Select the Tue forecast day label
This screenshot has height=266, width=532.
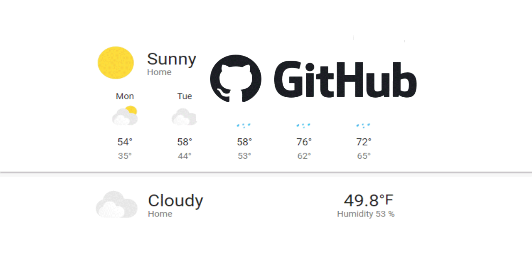pyautogui.click(x=185, y=96)
